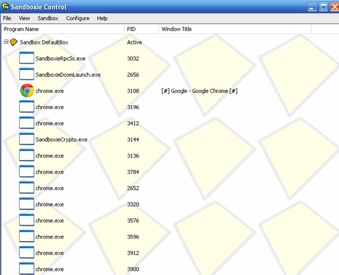This screenshot has height=275, width=339.
Task: Click the icon of chrome.exe PID 3596
Action: [26, 236]
